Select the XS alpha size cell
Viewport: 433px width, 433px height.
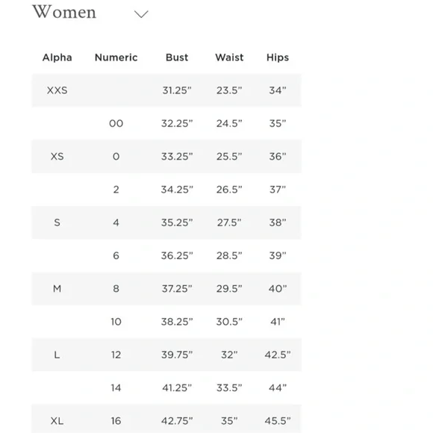57,157
